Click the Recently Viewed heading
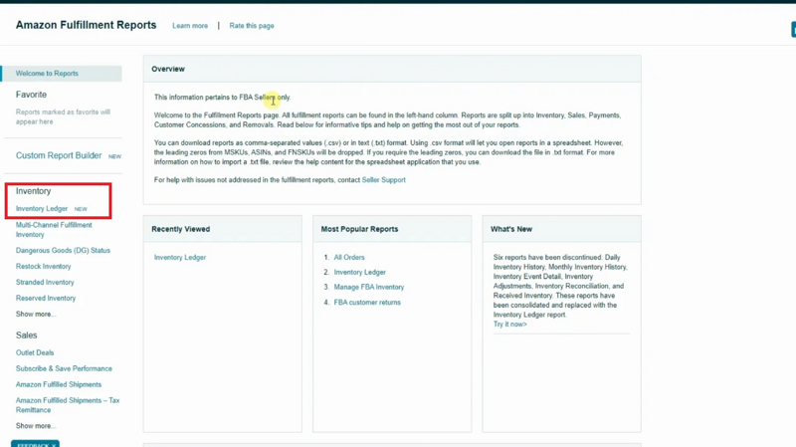The height and width of the screenshot is (447, 796). pyautogui.click(x=181, y=229)
